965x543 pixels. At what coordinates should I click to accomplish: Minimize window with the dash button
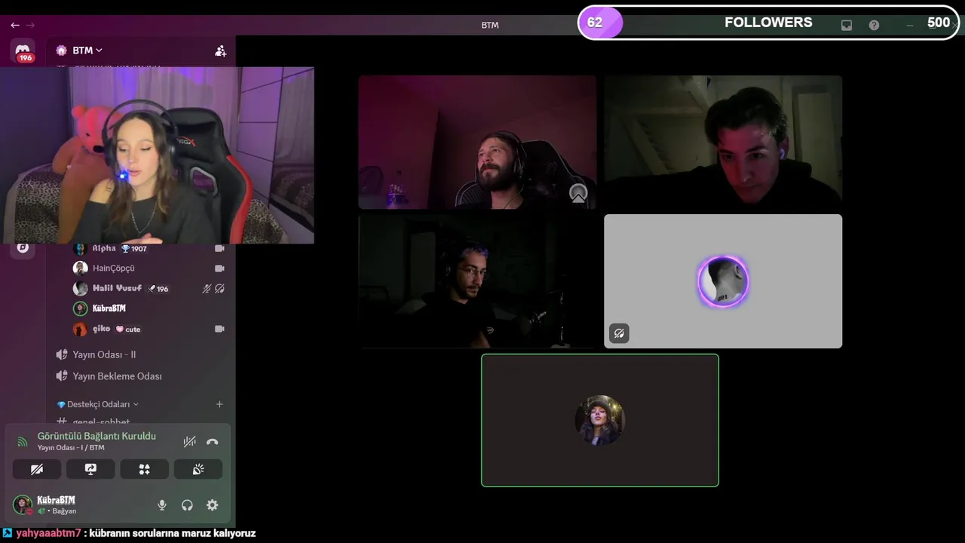pos(910,25)
